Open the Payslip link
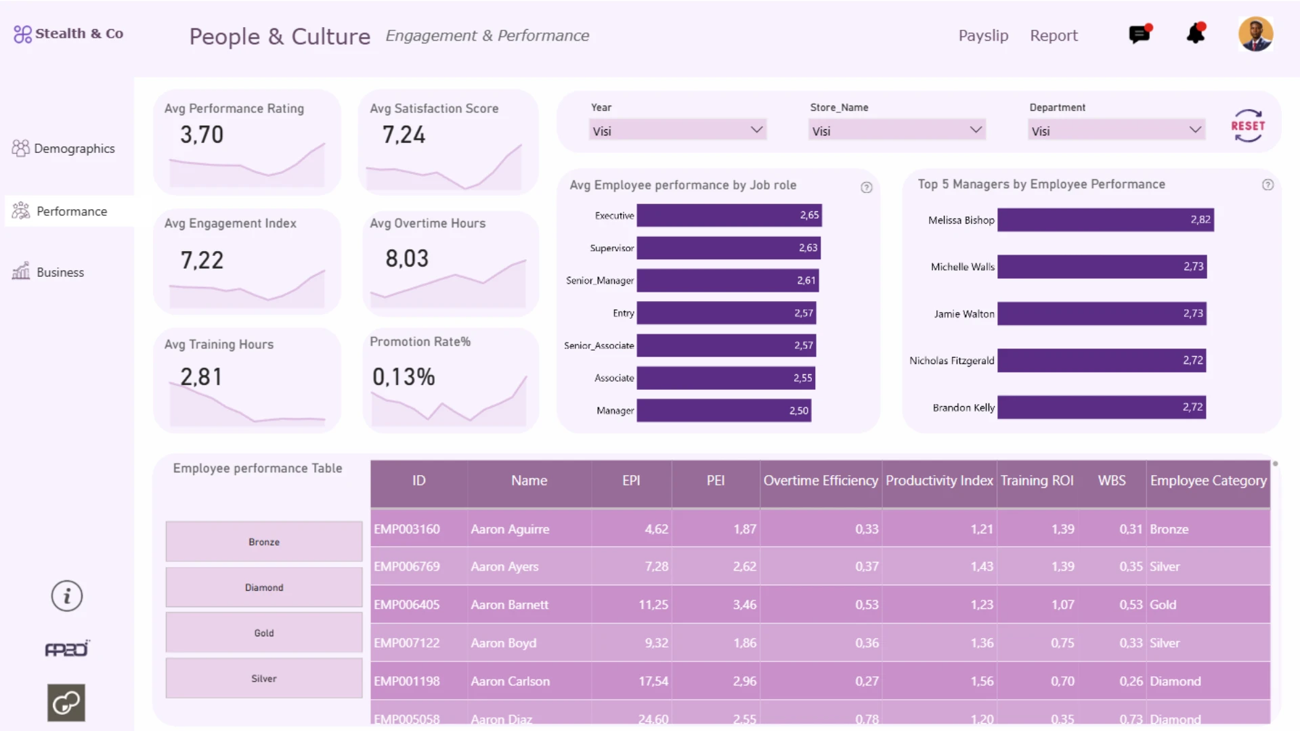Viewport: 1300px width, 731px height. point(983,35)
